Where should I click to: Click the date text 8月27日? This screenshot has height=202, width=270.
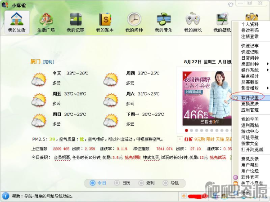pos(193,62)
